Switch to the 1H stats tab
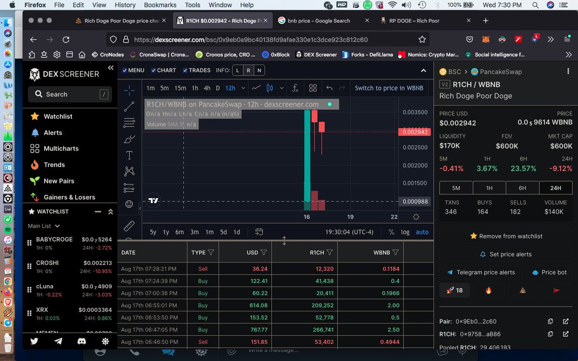 [489, 188]
